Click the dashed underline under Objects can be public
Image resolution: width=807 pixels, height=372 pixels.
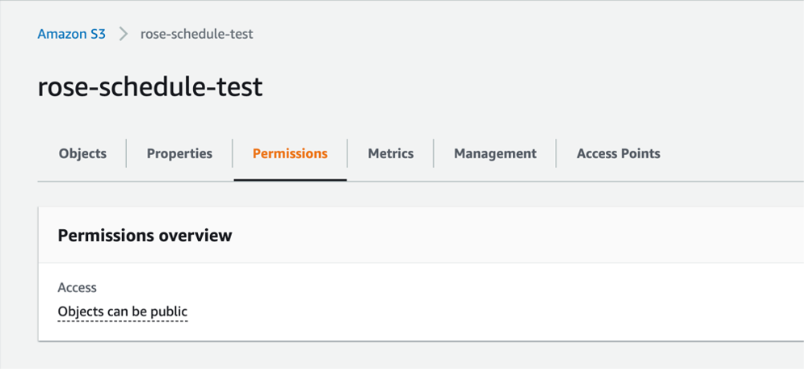tap(123, 321)
